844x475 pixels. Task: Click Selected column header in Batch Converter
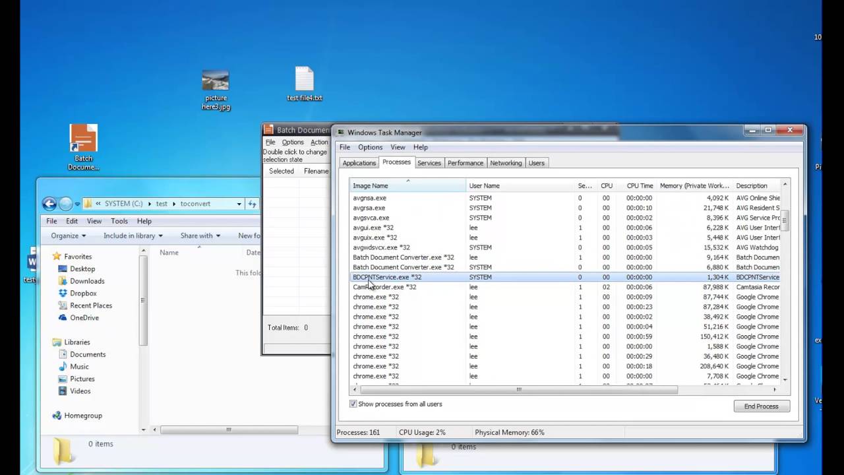282,171
